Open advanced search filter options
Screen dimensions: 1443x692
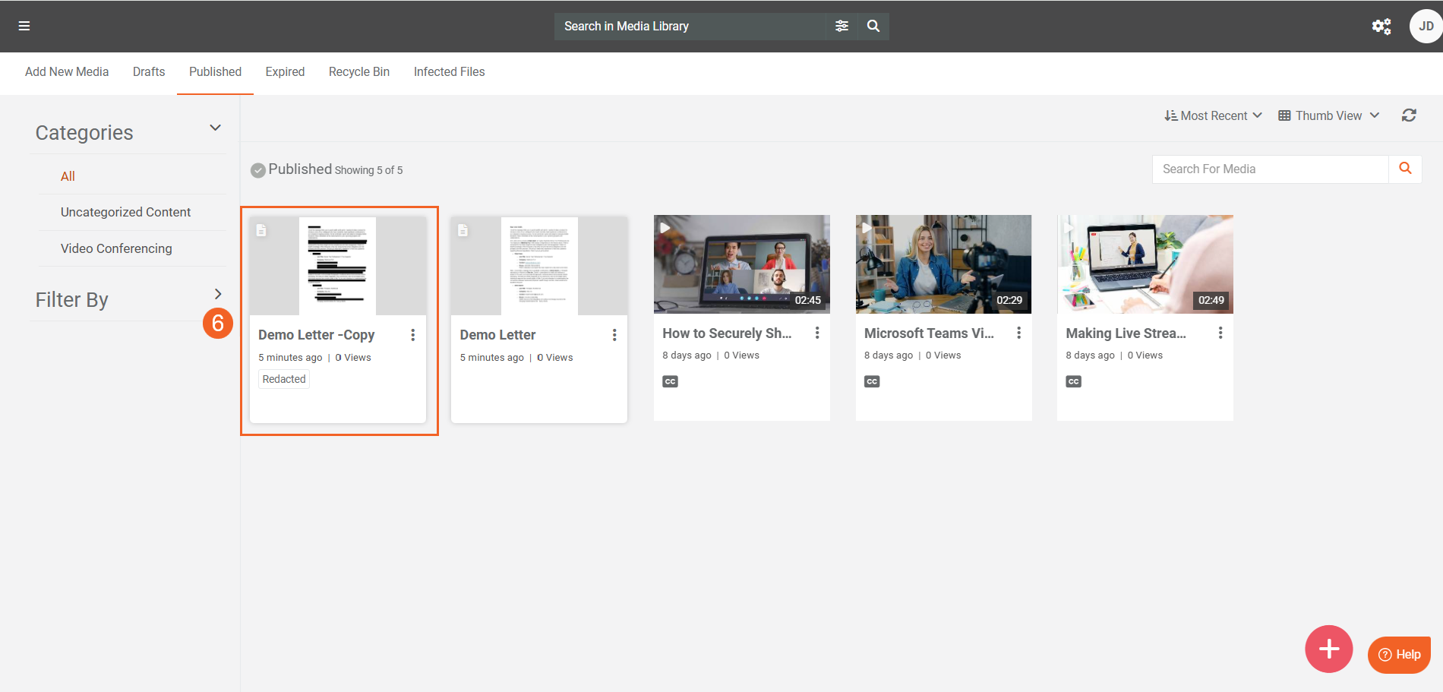pos(841,26)
